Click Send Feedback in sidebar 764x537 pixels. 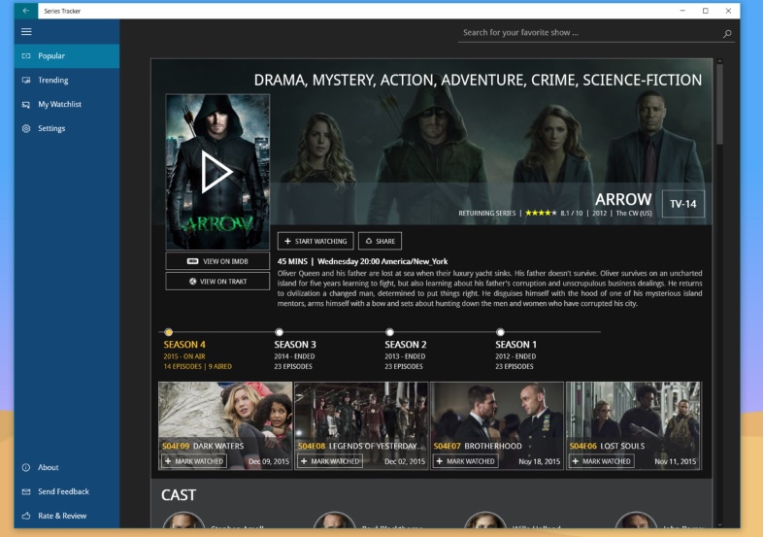(x=63, y=491)
